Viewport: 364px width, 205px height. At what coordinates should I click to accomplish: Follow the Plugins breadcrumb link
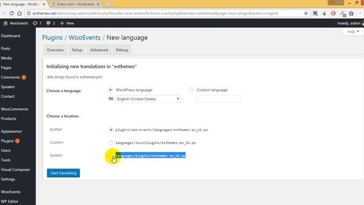[52, 38]
